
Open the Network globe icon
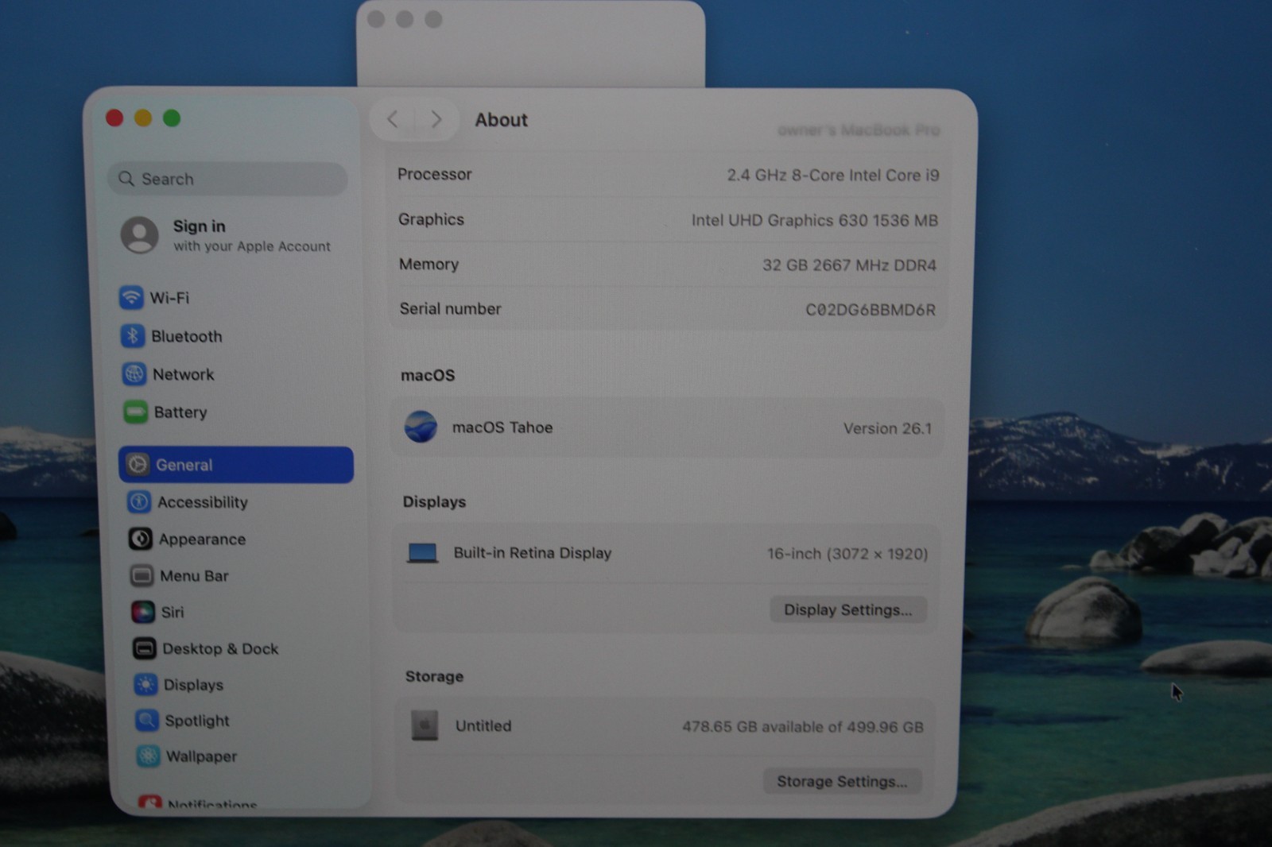[134, 373]
